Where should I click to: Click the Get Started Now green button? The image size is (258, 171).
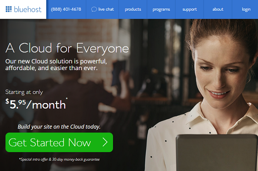(59, 142)
